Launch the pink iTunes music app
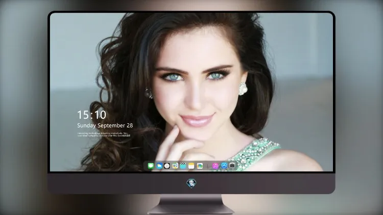 [215, 166]
